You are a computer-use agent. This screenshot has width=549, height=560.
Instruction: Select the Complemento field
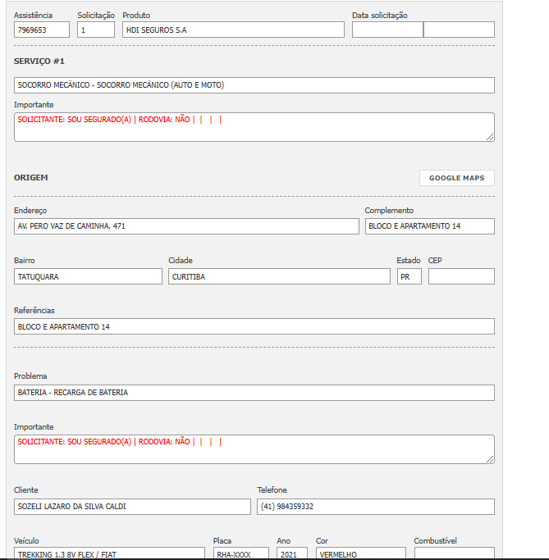(429, 226)
